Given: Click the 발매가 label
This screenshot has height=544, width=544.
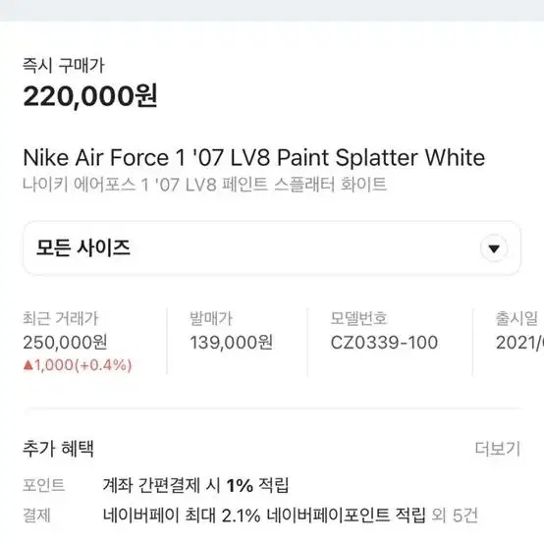Looking at the screenshot, I should coord(211,318).
